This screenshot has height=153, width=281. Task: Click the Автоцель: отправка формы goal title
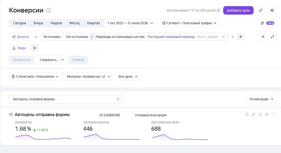pos(42,115)
